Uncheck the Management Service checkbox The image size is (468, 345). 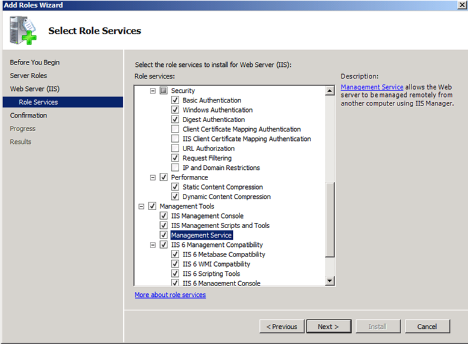164,235
